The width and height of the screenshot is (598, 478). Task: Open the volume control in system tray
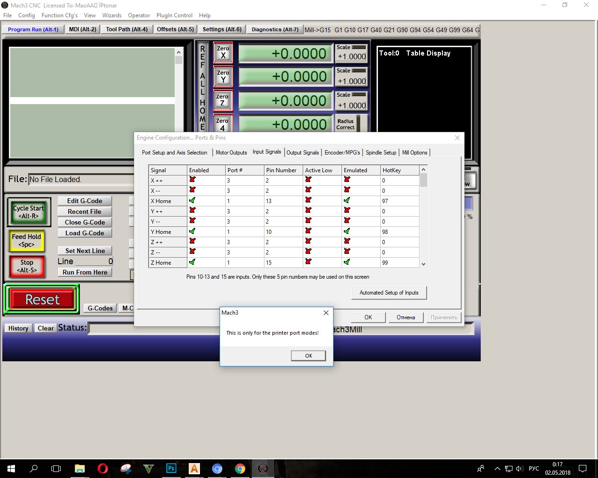pyautogui.click(x=520, y=469)
